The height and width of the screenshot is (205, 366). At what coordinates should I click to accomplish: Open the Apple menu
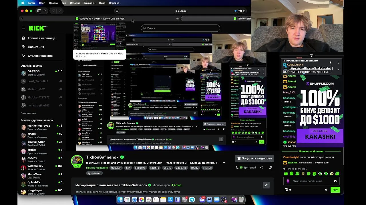point(23,3)
